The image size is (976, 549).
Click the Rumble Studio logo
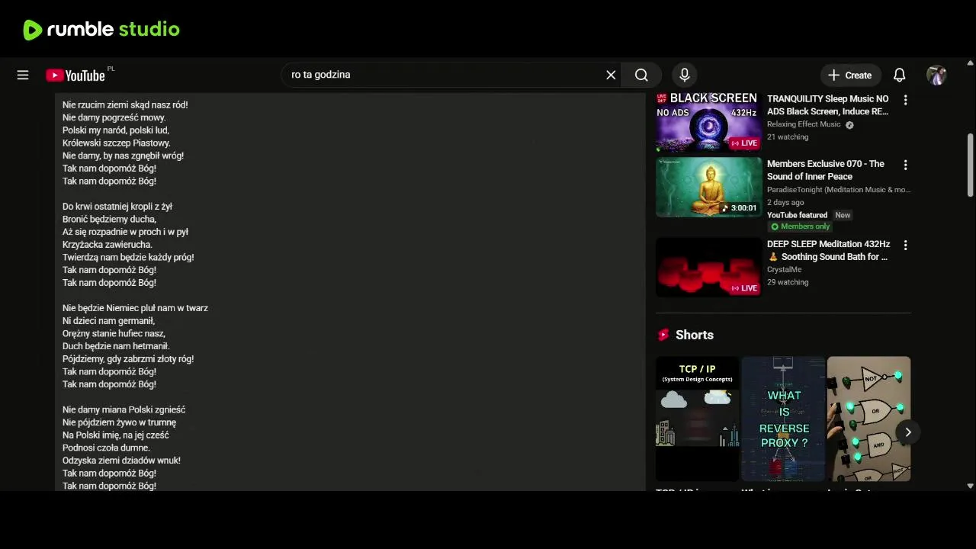pos(101,30)
